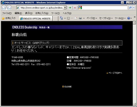Click the ENDLESS Dealership header banner
This screenshot has height=107, width=137.
(67, 27)
